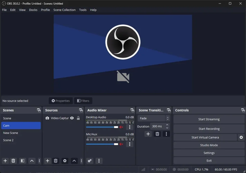Adjust the Desktop Audio volume slider
246x173 pixels.
(x=102, y=127)
